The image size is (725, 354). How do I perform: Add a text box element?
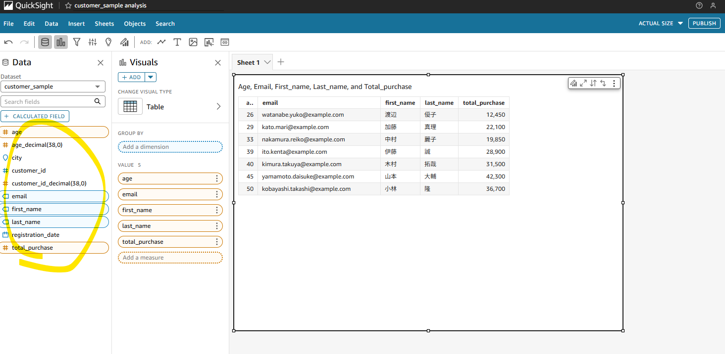pyautogui.click(x=177, y=42)
